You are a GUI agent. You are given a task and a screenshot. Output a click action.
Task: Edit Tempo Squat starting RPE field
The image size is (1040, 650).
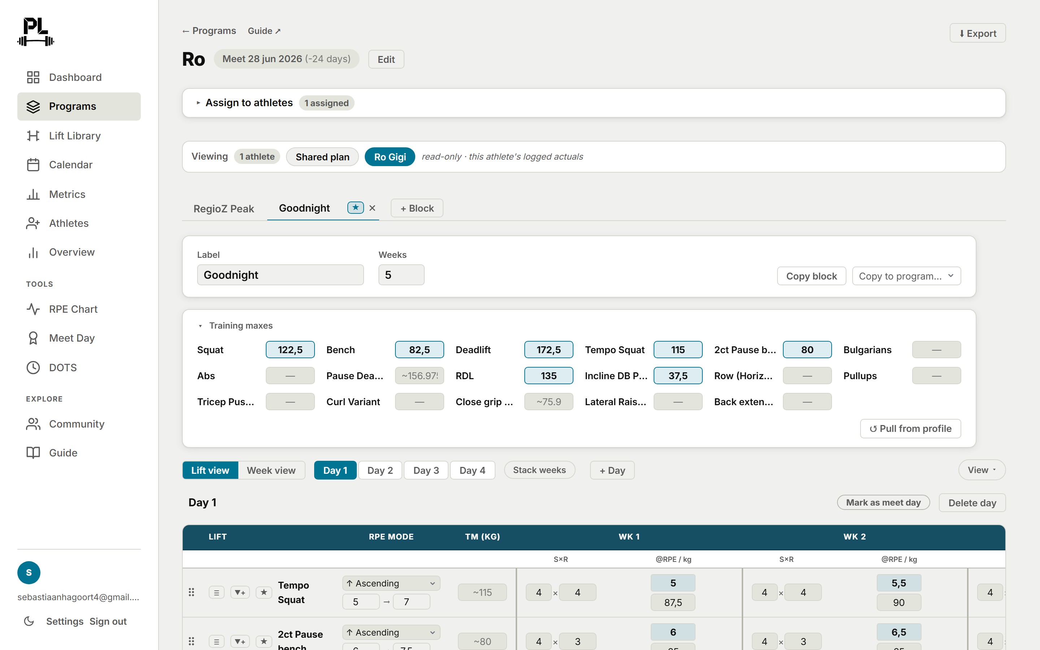pyautogui.click(x=361, y=602)
